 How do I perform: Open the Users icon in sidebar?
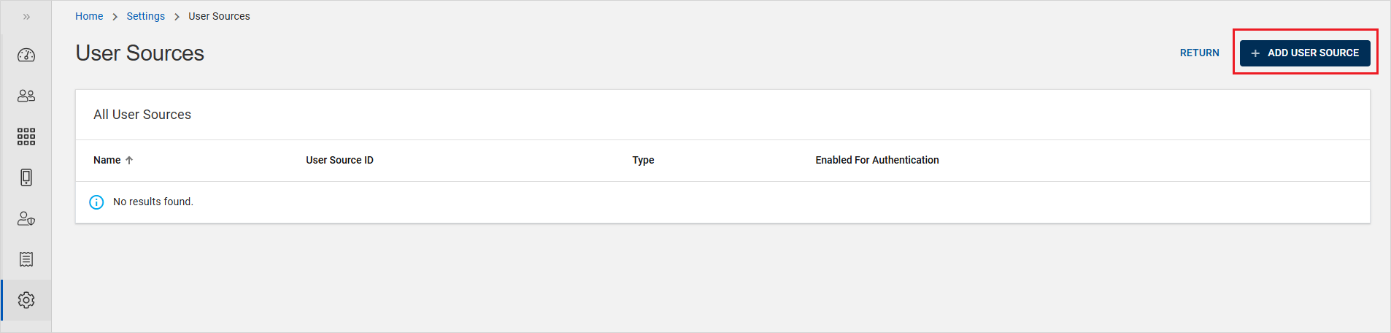[x=26, y=96]
